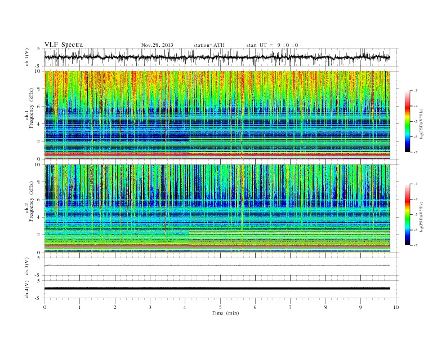The width and height of the screenshot is (446, 345).
Task: Click the ch.3(V) axis label
Action: click(27, 267)
